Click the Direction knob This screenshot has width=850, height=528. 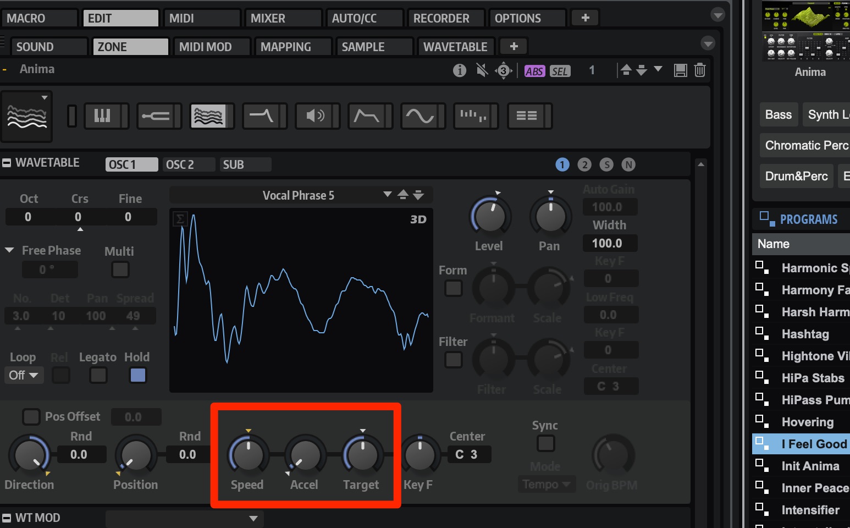point(29,455)
